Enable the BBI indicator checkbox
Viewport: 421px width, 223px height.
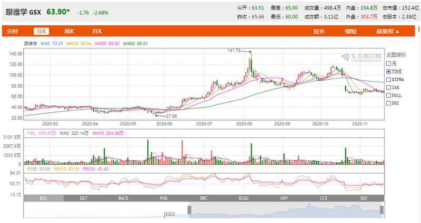[x=388, y=103]
